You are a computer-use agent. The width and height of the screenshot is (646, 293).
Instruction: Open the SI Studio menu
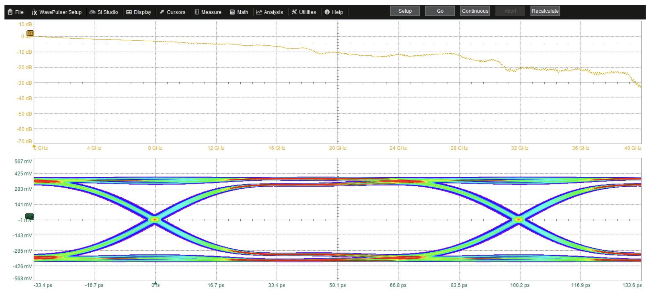point(103,12)
